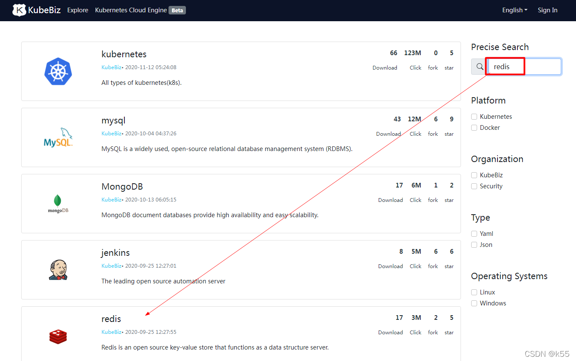The width and height of the screenshot is (576, 361).
Task: Tick the Yaml type checkbox
Action: click(474, 234)
